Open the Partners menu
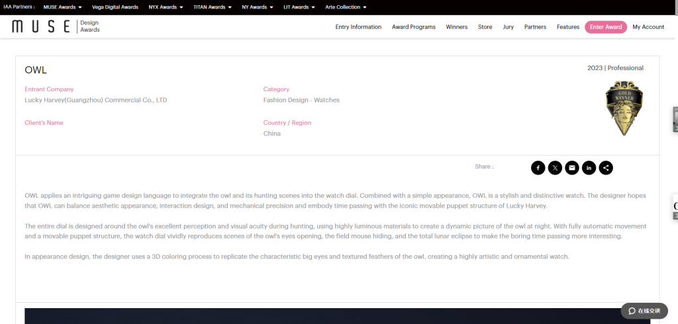The image size is (678, 324). coord(535,27)
